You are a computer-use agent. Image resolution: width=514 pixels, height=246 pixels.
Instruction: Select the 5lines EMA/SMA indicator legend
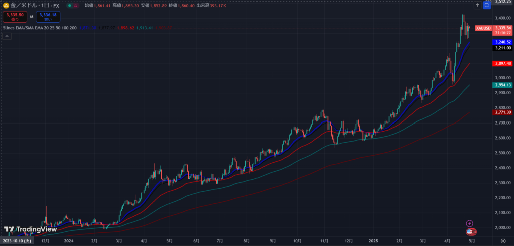click(40, 28)
